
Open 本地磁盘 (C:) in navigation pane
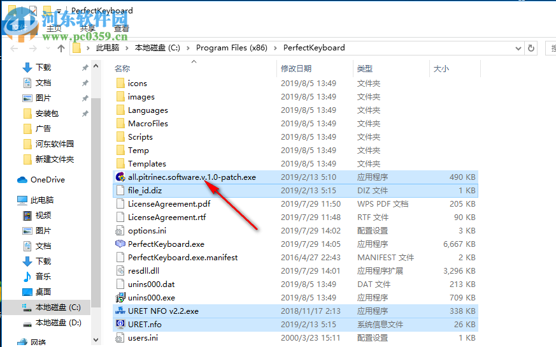(58, 307)
